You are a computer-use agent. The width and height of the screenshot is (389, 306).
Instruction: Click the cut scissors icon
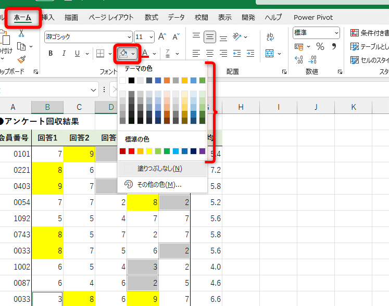click(21, 33)
